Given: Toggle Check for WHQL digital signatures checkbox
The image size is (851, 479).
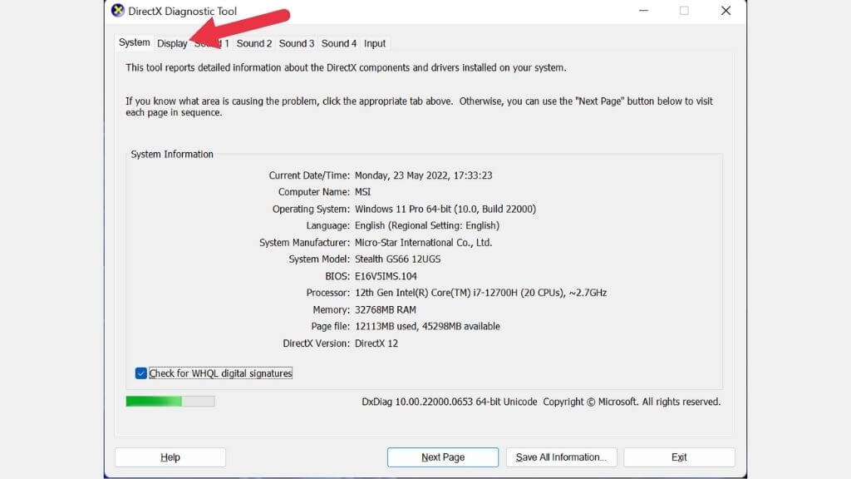Looking at the screenshot, I should pyautogui.click(x=141, y=373).
